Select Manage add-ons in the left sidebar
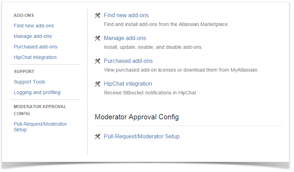This screenshot has height=172, width=294. [33, 36]
